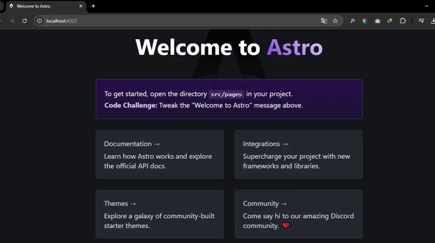Open the translate page icon
Image resolution: width=435 pixels, height=243 pixels.
[x=324, y=21]
